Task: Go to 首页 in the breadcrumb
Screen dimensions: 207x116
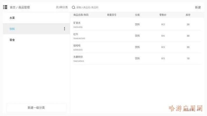Action: (13, 7)
